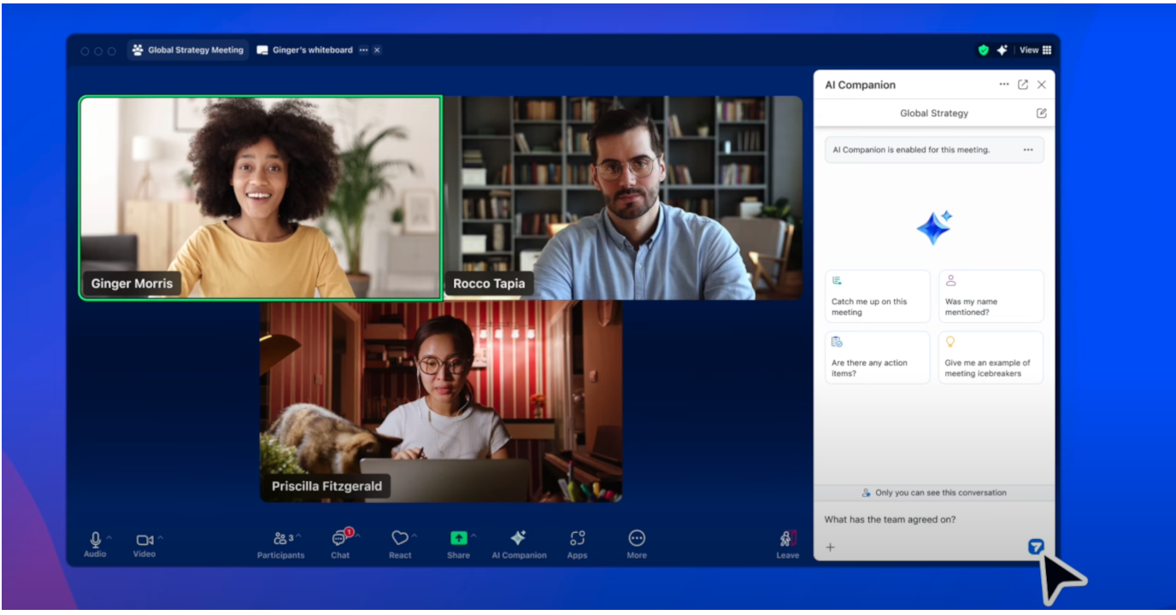1176x615 pixels.
Task: Turn off the camera with the Video button
Action: coord(144,544)
